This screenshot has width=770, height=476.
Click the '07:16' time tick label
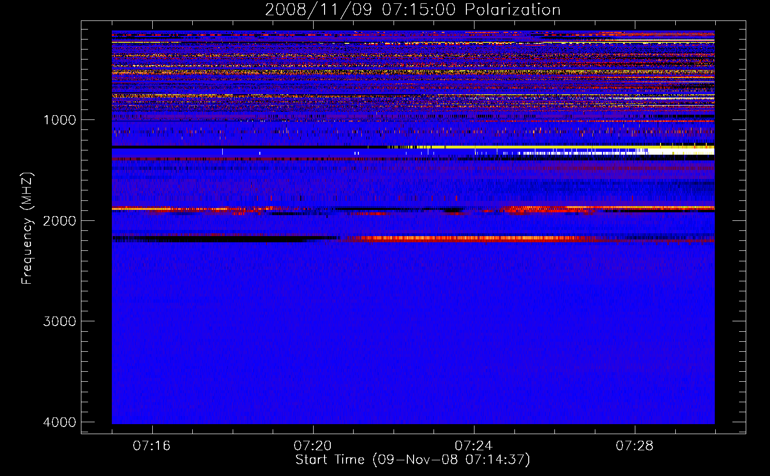pyautogui.click(x=152, y=446)
